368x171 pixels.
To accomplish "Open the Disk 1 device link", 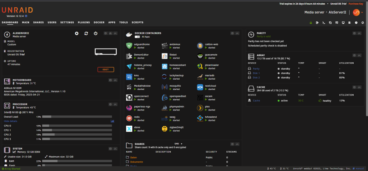I will click(x=256, y=73).
